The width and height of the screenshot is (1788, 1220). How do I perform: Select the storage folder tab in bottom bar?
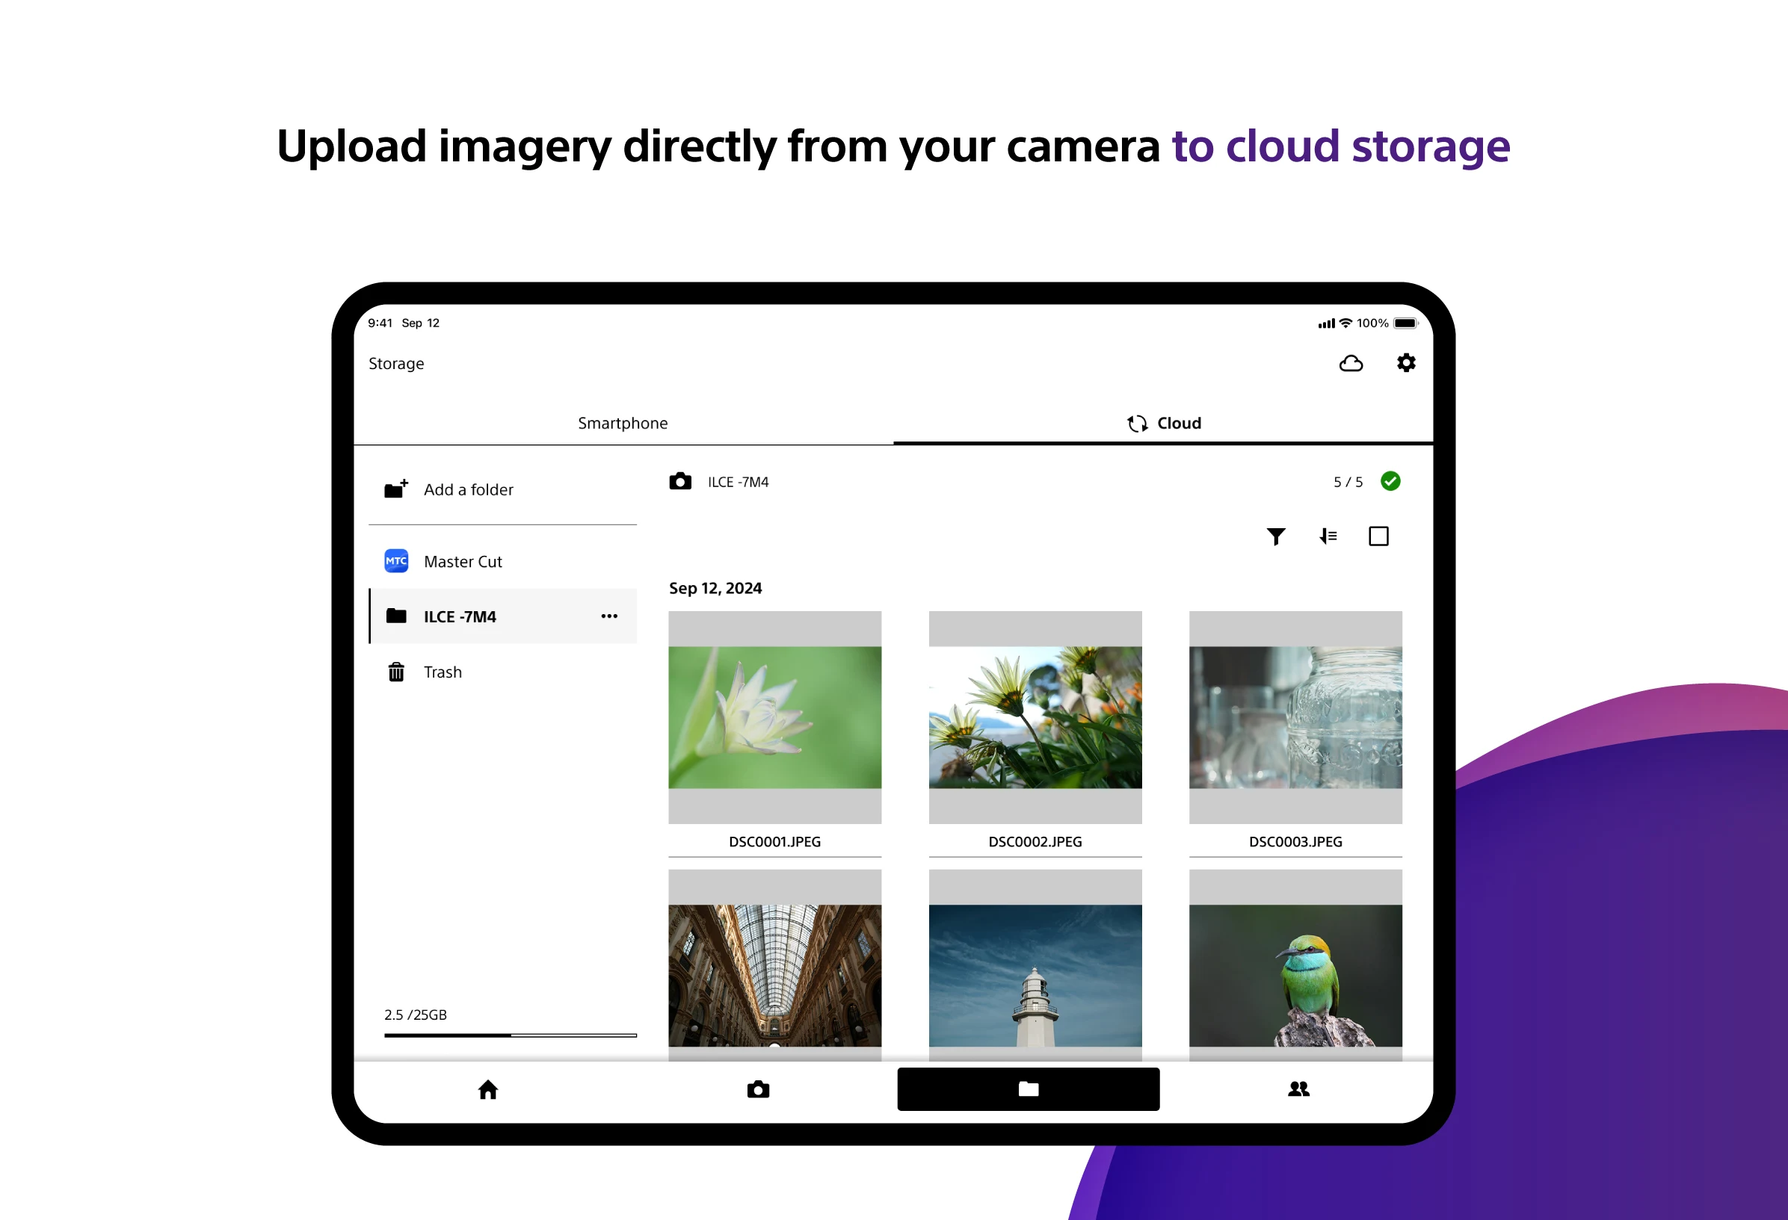[1028, 1089]
